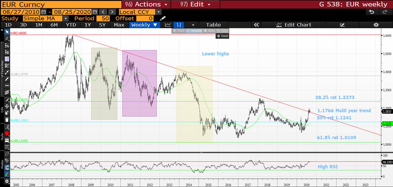Open the 96) Actions menu

pyautogui.click(x=146, y=4)
